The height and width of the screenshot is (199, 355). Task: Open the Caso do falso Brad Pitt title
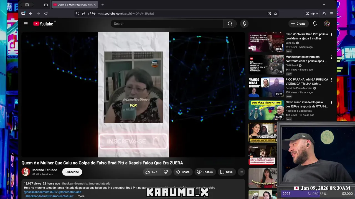point(307,36)
